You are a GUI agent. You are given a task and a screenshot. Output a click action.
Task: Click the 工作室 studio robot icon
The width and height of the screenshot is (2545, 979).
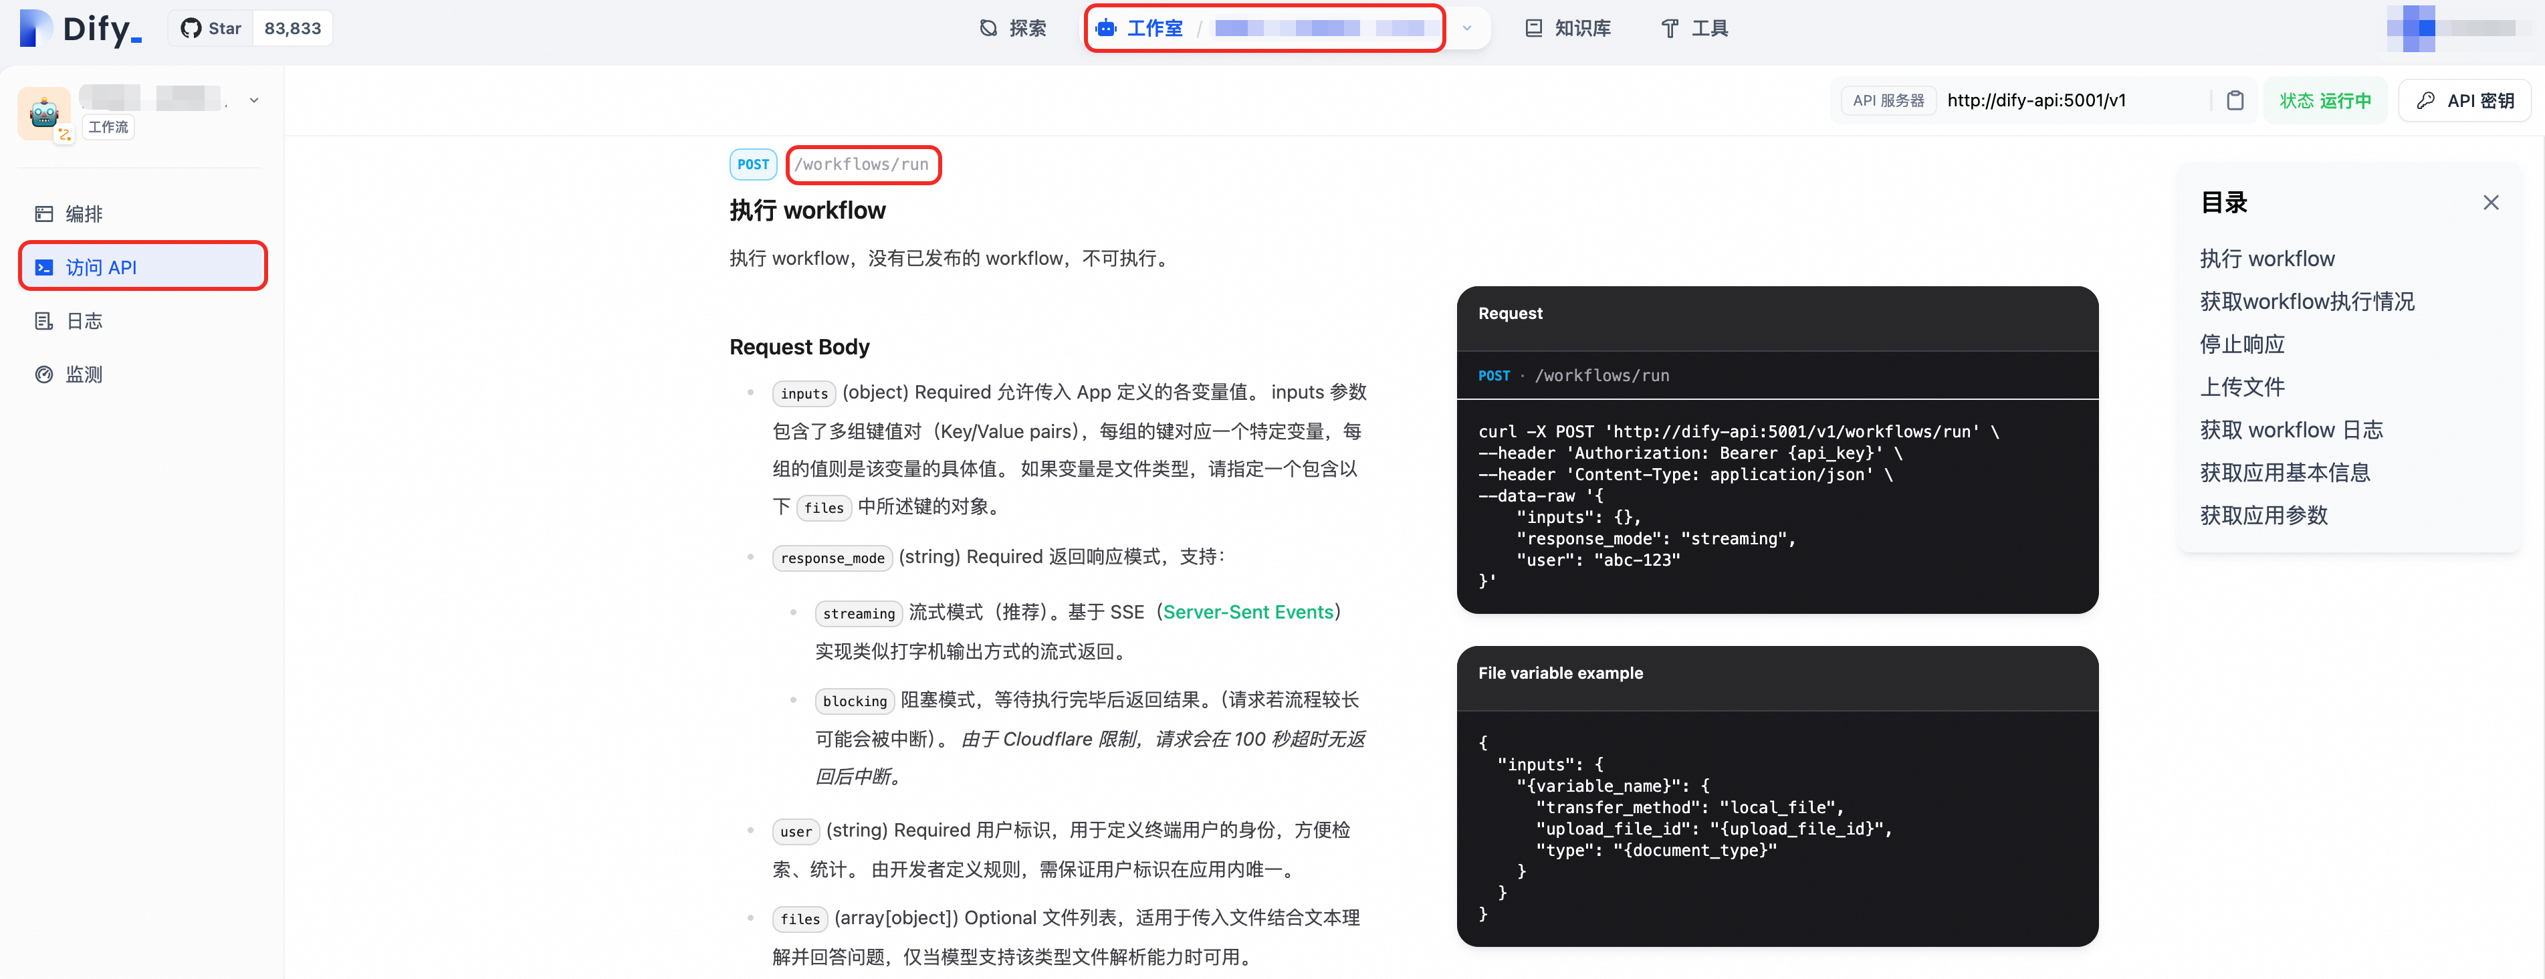[1107, 29]
